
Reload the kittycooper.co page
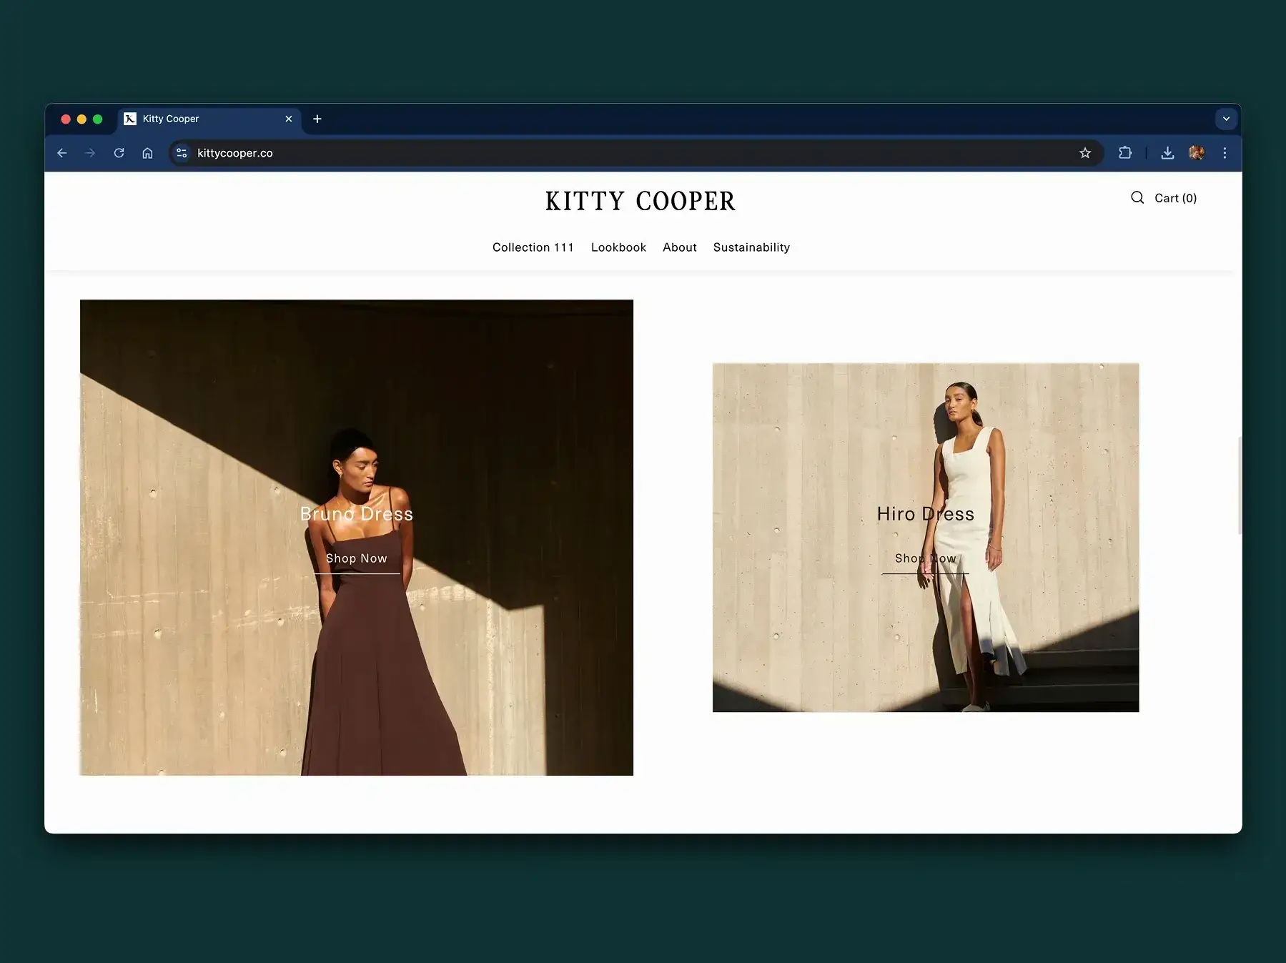click(x=119, y=153)
